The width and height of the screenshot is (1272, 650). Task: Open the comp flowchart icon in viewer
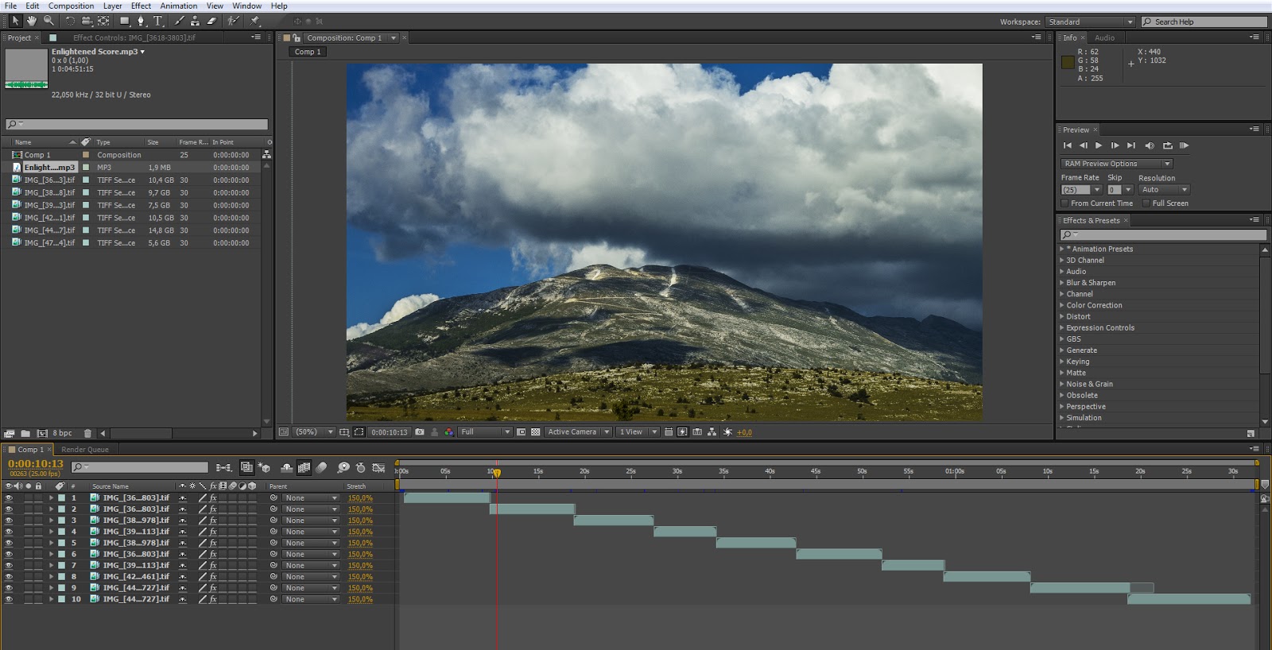click(712, 432)
